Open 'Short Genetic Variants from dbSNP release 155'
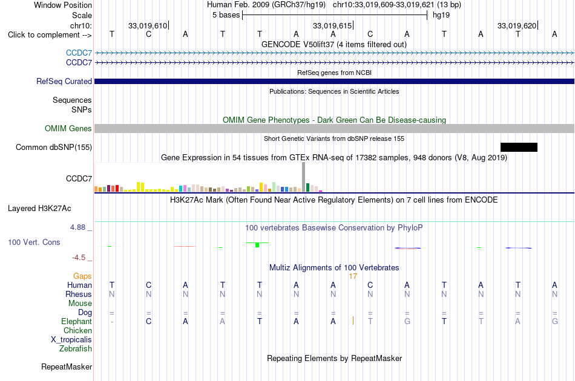The image size is (575, 381). (334, 138)
